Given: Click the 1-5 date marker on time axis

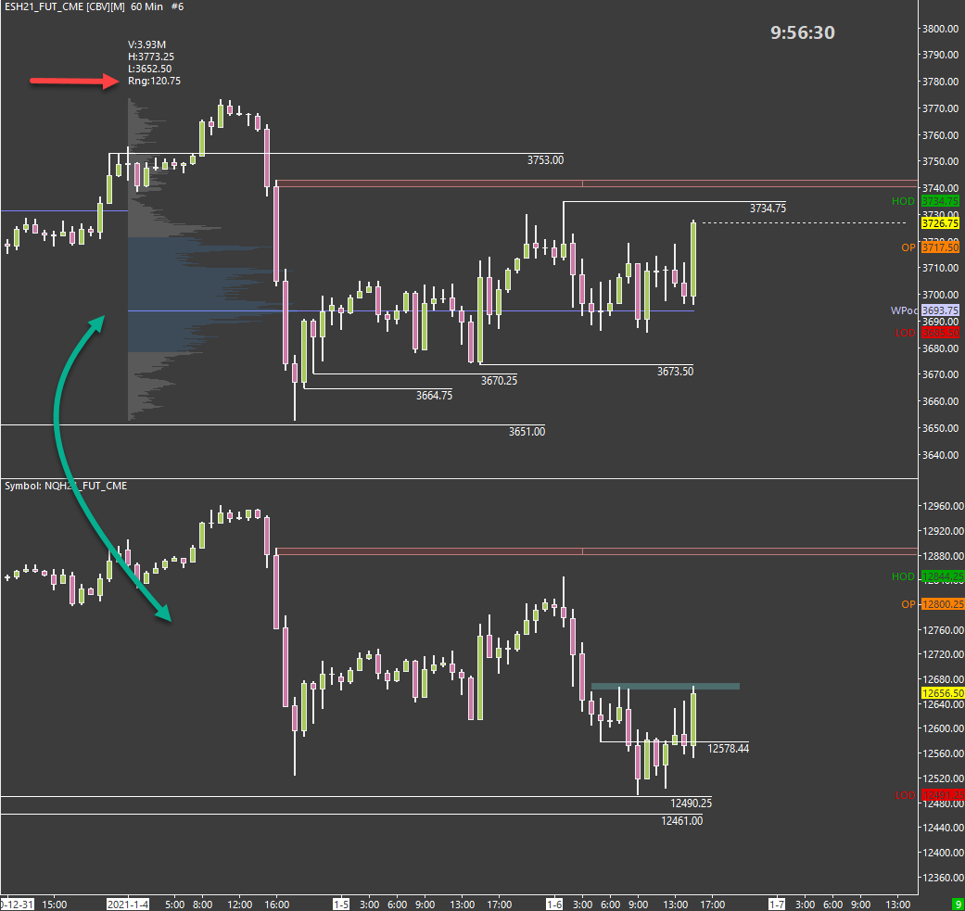Looking at the screenshot, I should tap(340, 905).
